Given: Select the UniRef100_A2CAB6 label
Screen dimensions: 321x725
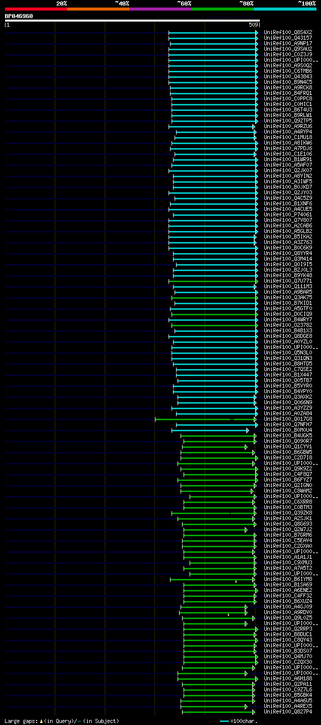Looking at the screenshot, I should point(288,225).
